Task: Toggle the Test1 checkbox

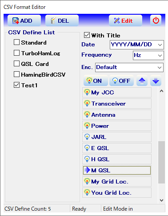Action: 16,85
